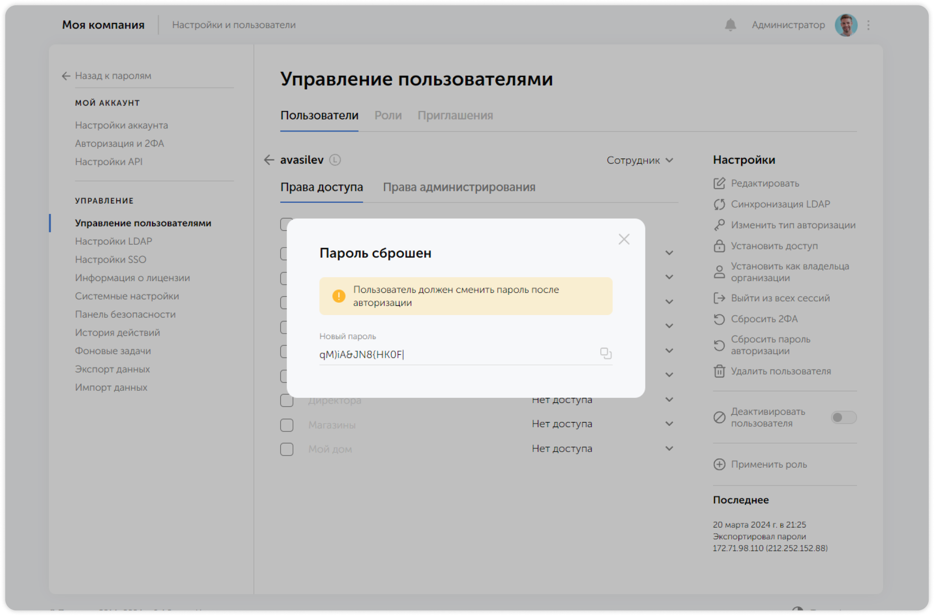Apply a role via Применить роль

tap(769, 465)
